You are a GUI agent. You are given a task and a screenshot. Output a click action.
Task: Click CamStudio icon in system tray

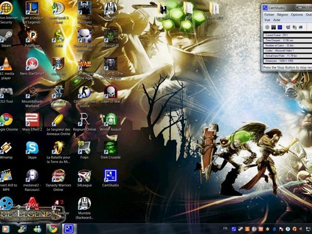234,229
